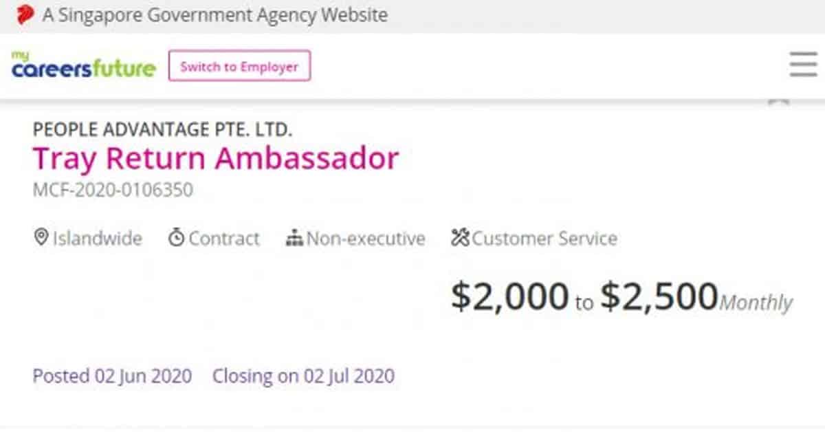Open the hamburger navigation menu

coord(802,65)
